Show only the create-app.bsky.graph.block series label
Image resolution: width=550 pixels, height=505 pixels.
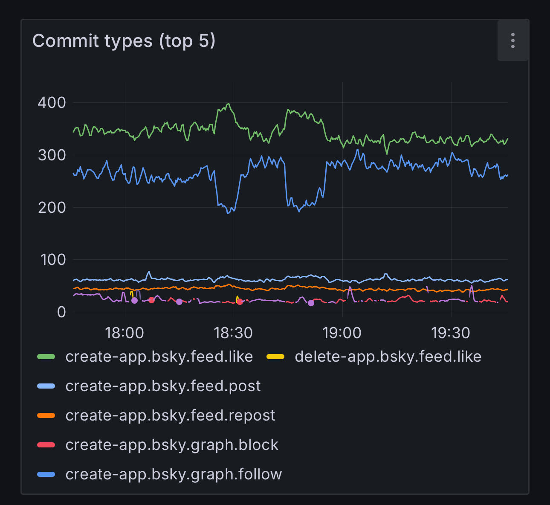[172, 445]
